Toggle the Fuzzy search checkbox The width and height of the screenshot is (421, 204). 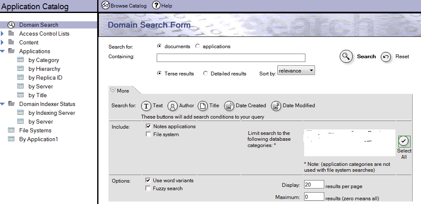coord(148,189)
